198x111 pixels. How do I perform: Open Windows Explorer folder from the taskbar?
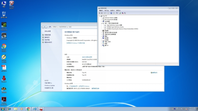pyautogui.click(x=15, y=109)
